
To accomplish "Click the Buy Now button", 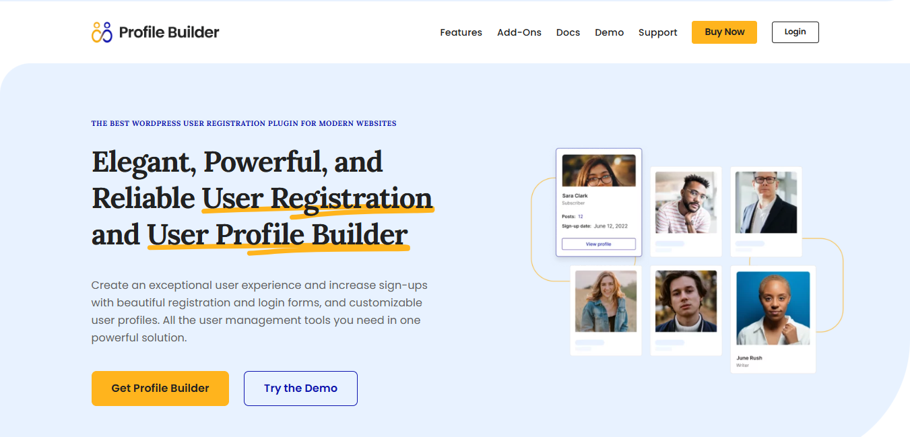I will coord(724,32).
